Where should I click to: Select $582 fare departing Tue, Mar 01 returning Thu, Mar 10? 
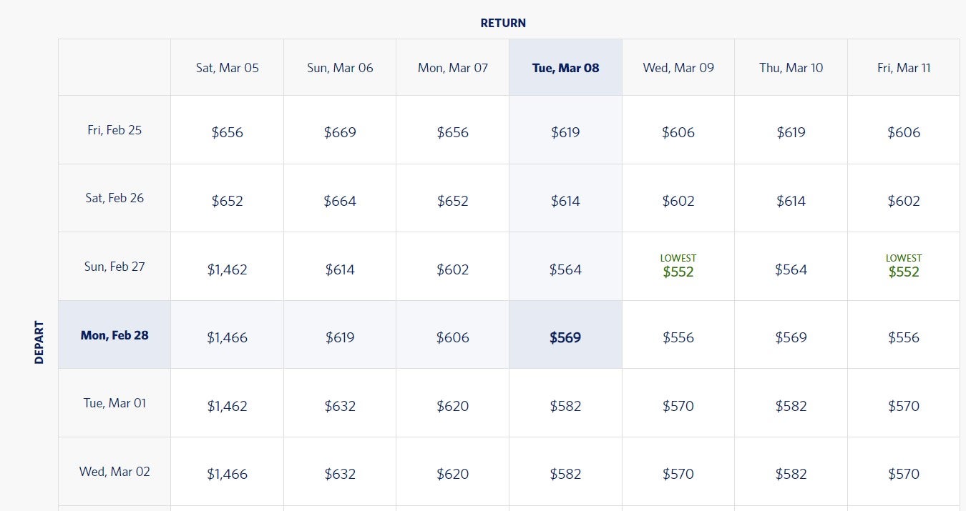[791, 402]
